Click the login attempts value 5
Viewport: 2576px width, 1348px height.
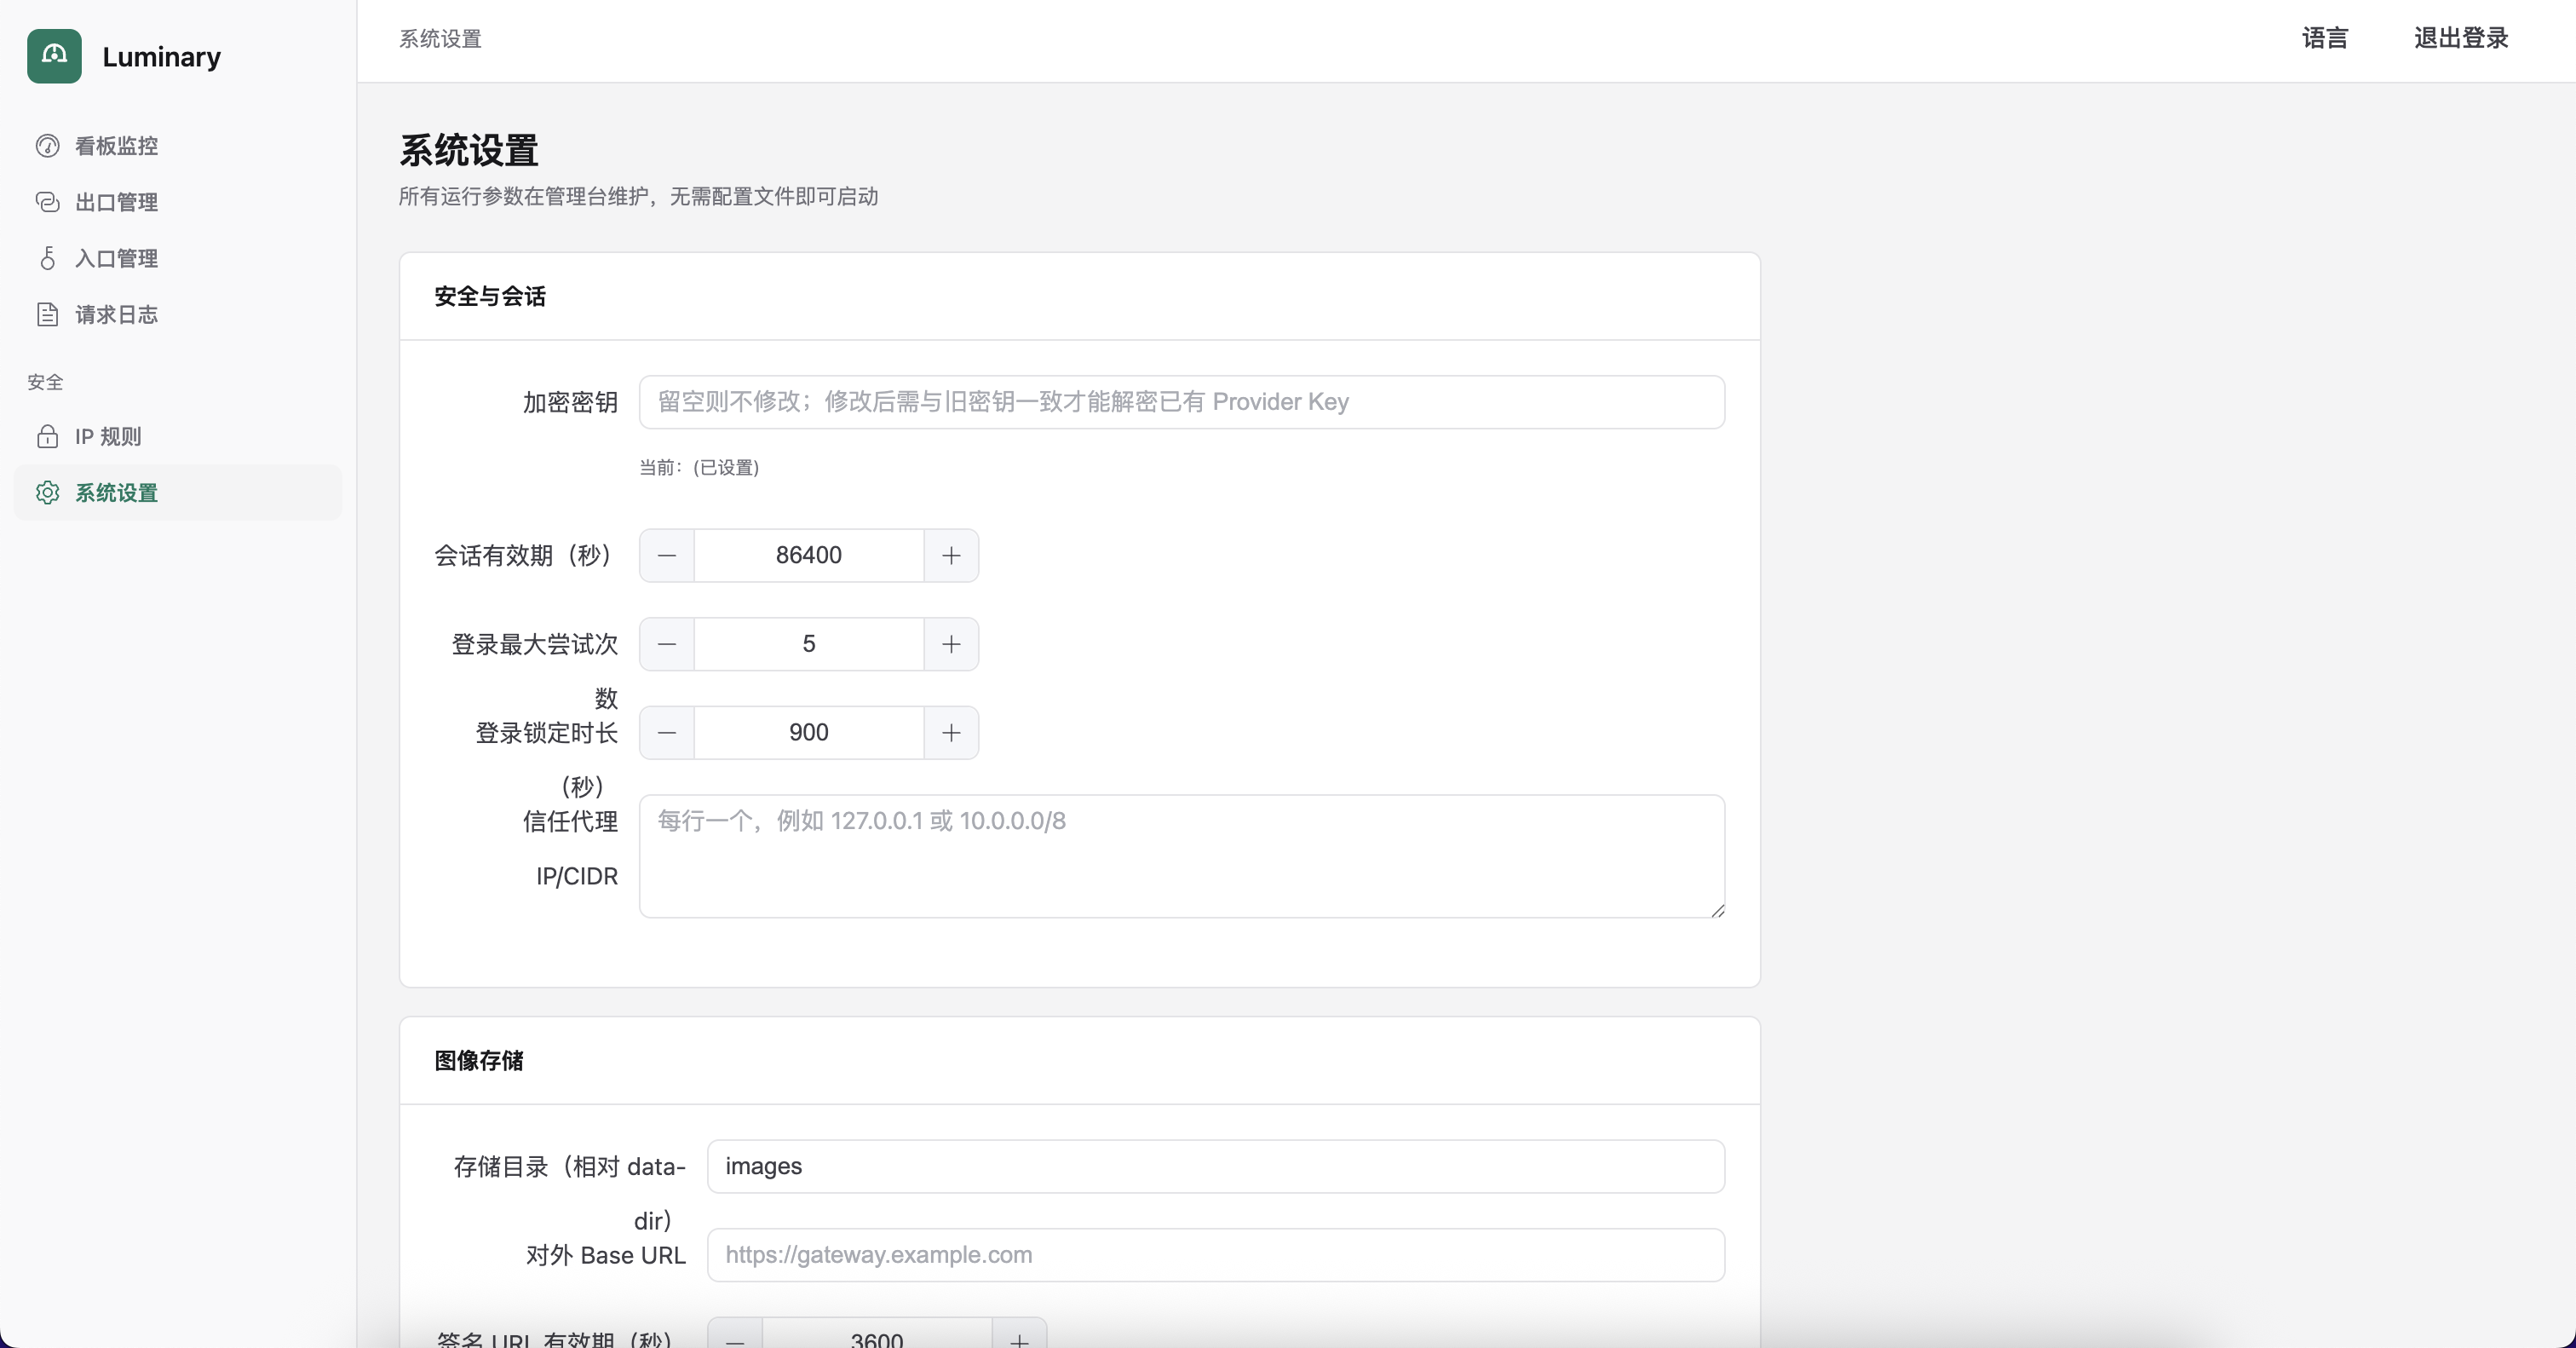coord(809,644)
